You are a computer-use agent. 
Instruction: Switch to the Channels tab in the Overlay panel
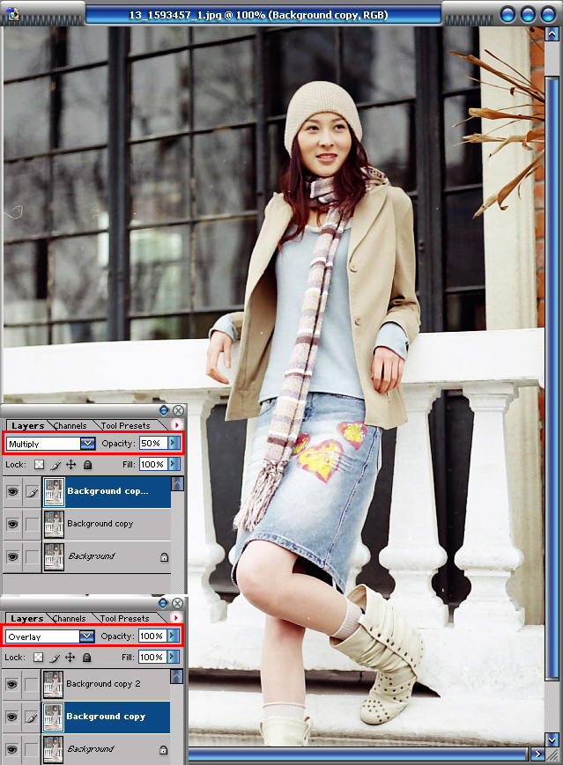[69, 619]
